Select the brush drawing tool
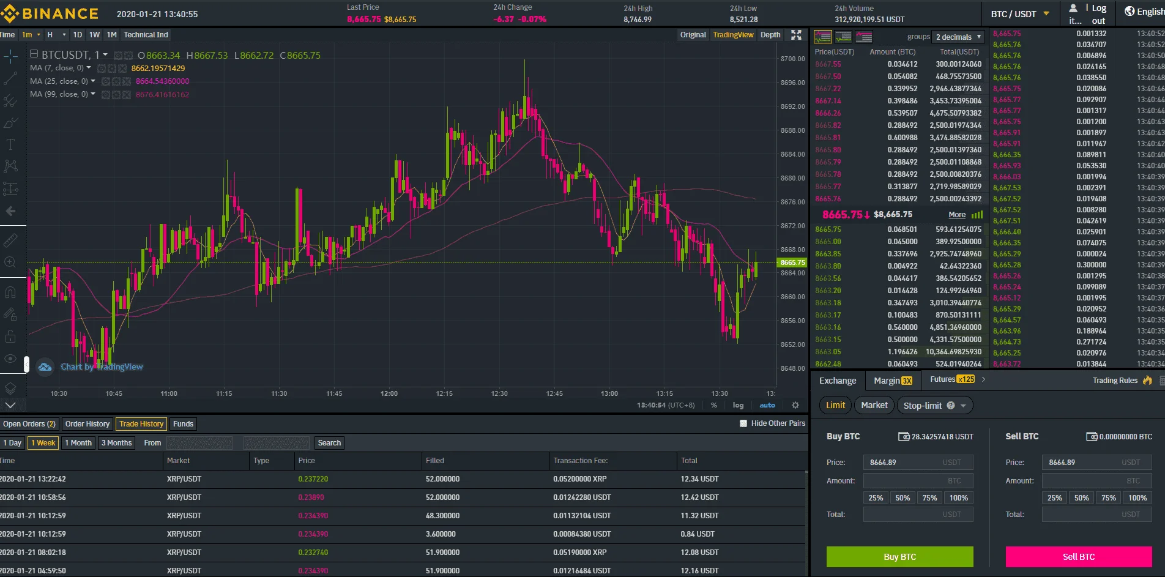 coord(10,123)
